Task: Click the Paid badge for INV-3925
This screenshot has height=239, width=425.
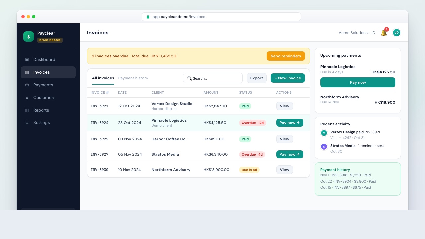Action: pos(245,139)
